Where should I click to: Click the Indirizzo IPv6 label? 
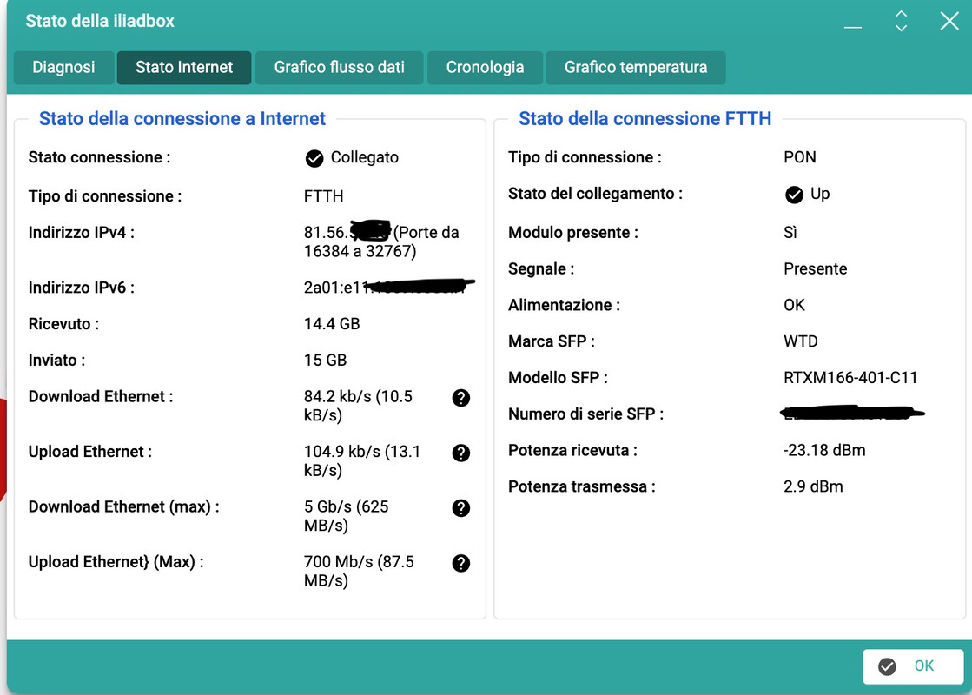81,288
